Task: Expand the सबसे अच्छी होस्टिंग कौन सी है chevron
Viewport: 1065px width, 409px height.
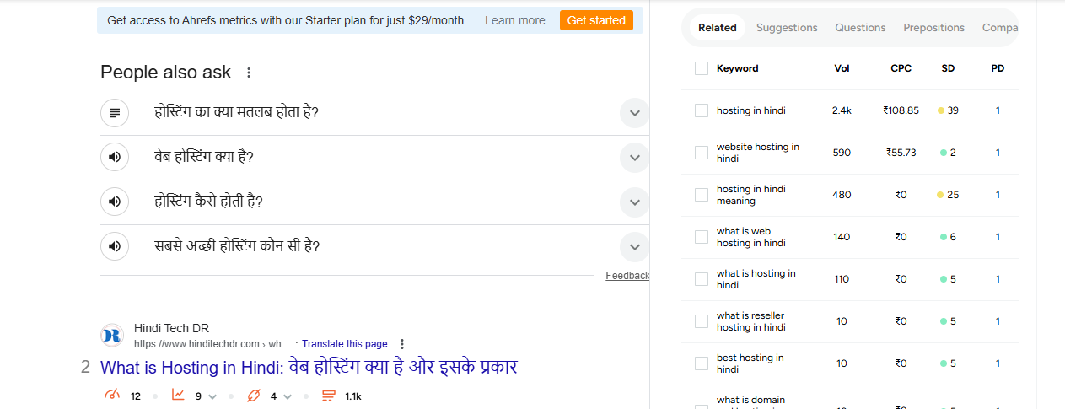Action: (634, 247)
